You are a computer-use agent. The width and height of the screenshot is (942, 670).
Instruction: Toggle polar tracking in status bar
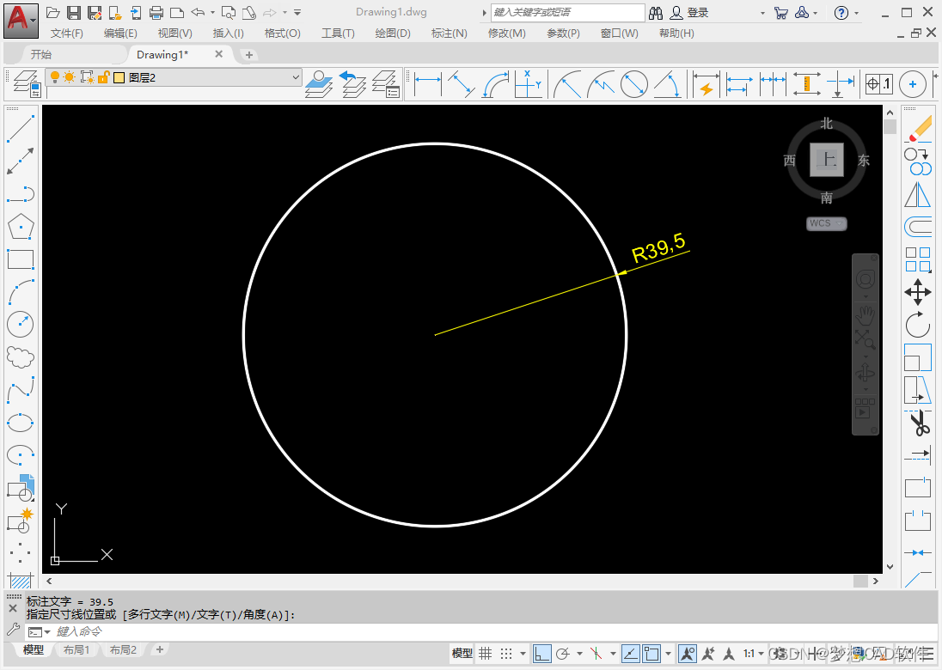click(x=563, y=653)
